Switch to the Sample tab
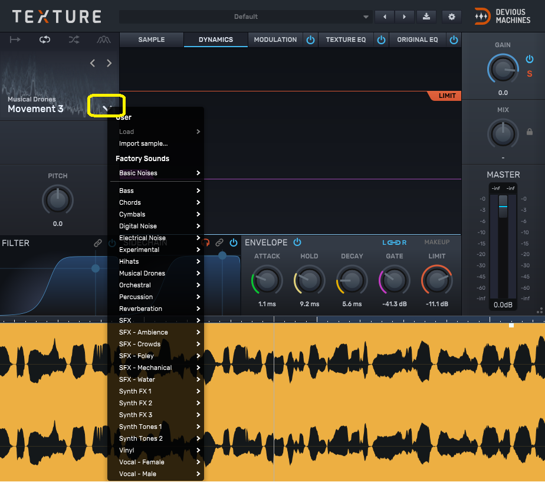 click(152, 40)
